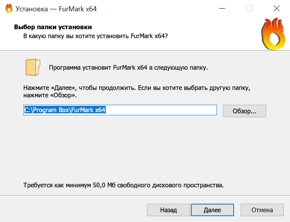Click the title «Установка — FurMark x64»
Image resolution: width=290 pixels, height=222 pixels.
tap(56, 9)
